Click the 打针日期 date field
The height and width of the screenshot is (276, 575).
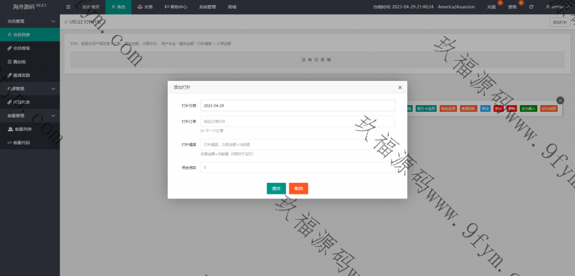coord(298,106)
